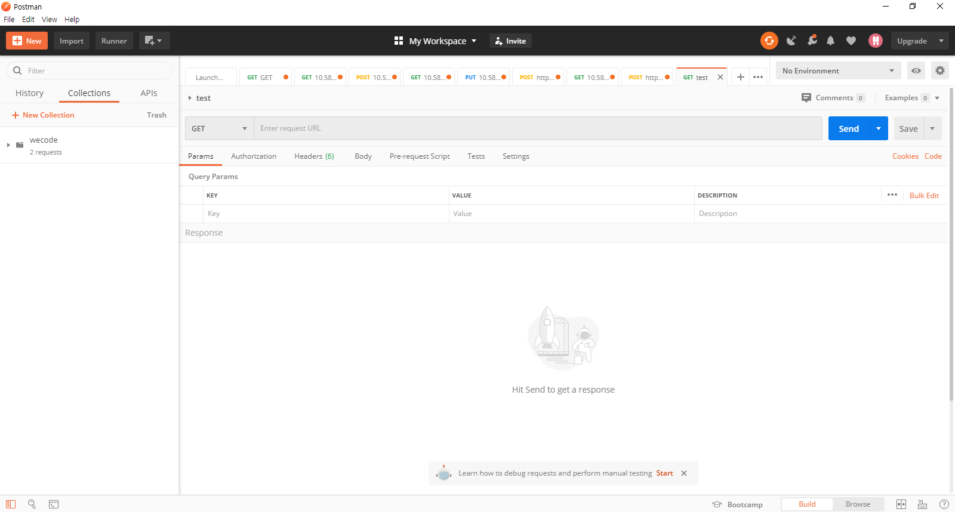Screen dimensions: 955x512
Task: Toggle the sidebar with bottom-left icon
Action: pos(11,504)
